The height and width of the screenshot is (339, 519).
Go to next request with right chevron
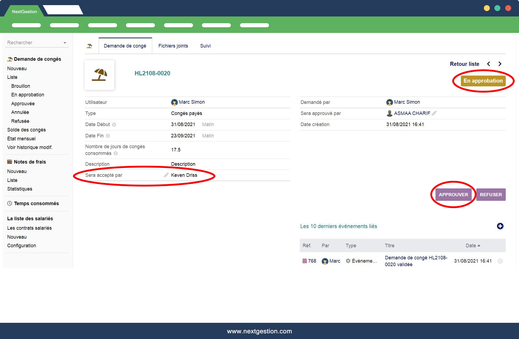[500, 64]
